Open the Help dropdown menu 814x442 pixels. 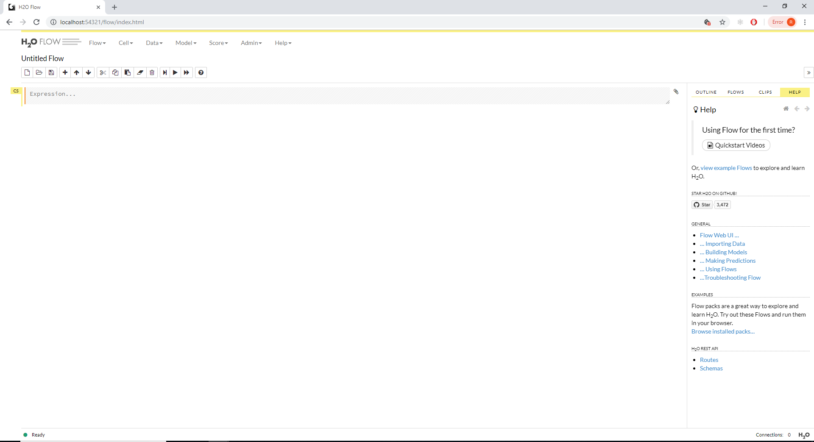point(283,43)
